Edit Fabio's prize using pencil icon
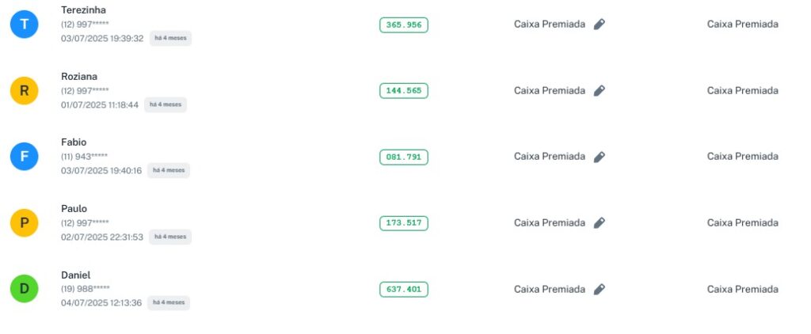811x334 pixels. point(600,157)
